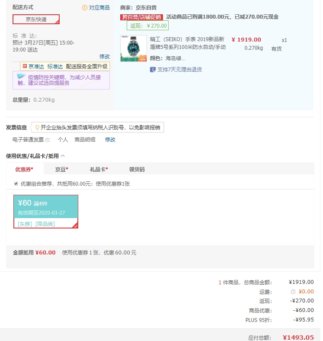
Task: Click the 颜色：海岛绿 text
Action: pyautogui.click(x=168, y=58)
